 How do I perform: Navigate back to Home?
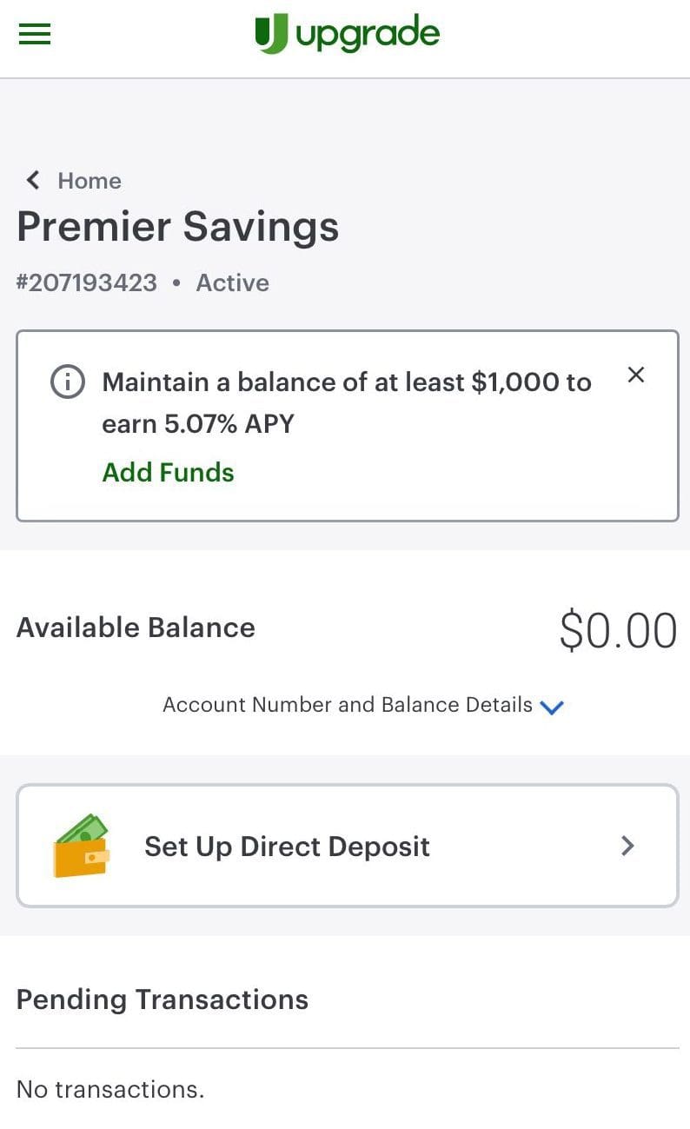[x=90, y=180]
